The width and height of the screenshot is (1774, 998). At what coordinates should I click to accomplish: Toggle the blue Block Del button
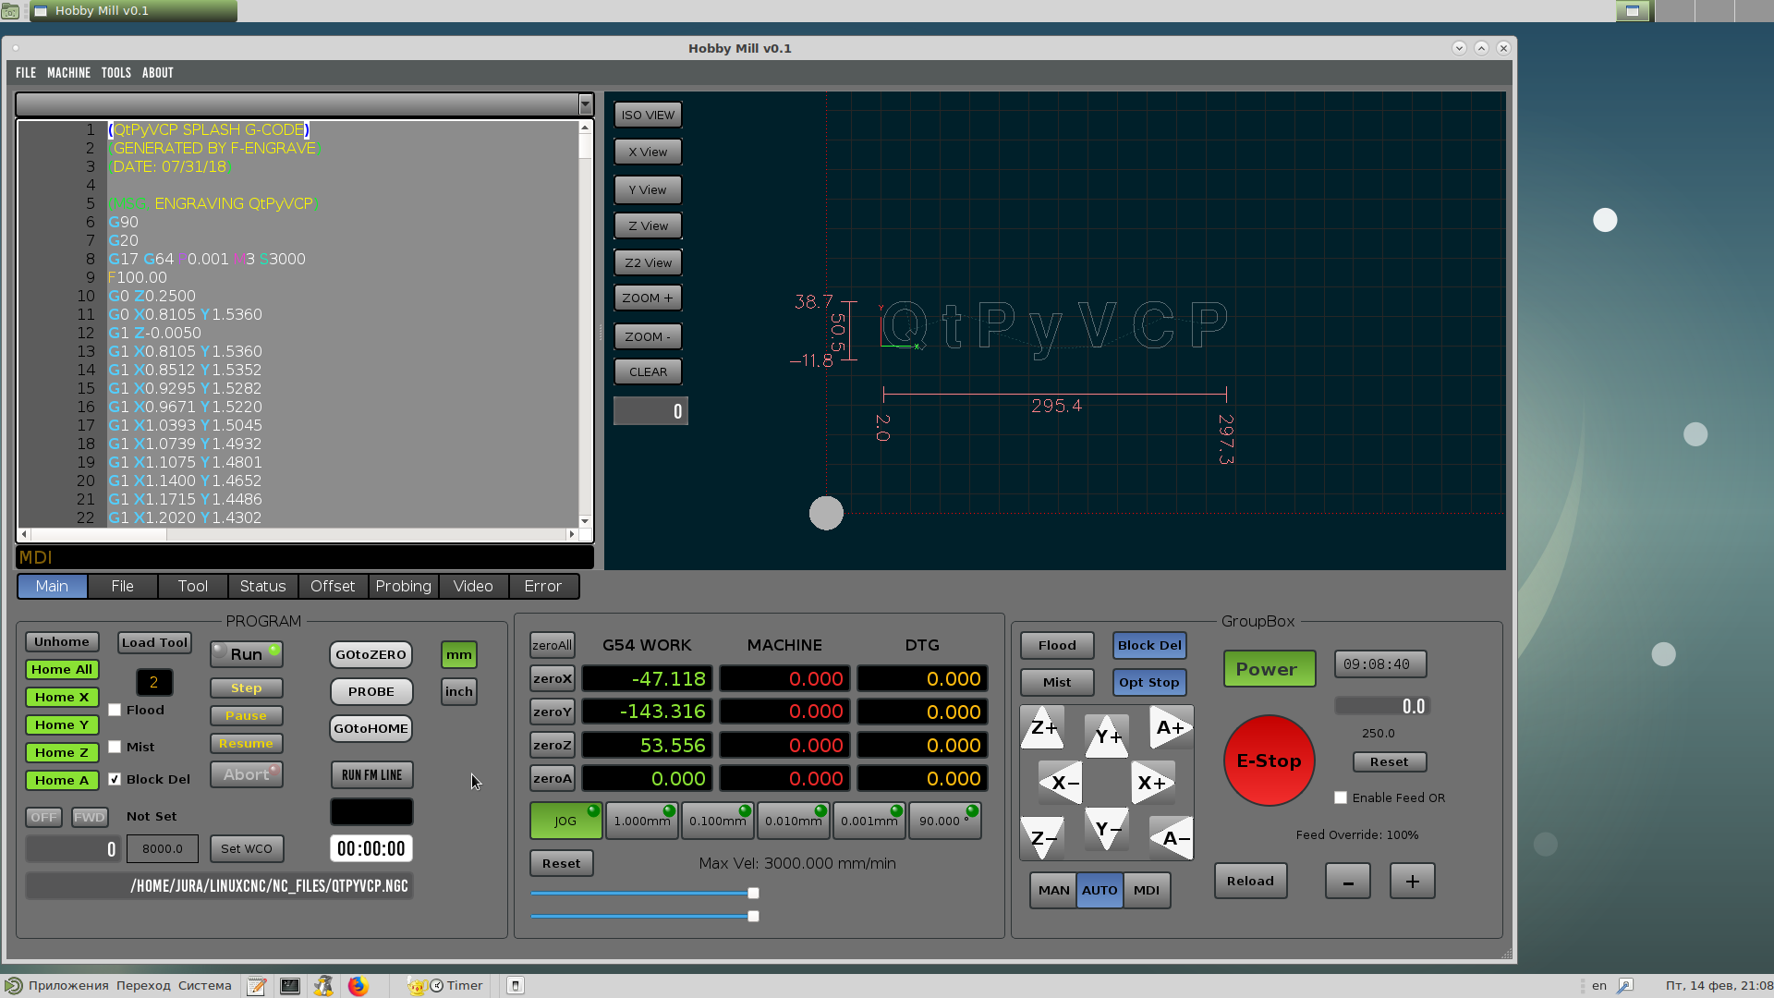pyautogui.click(x=1149, y=645)
